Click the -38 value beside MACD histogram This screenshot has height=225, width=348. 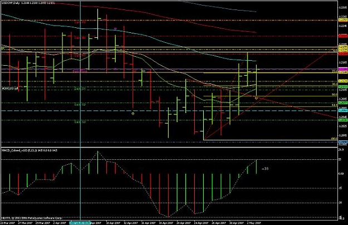click(265, 169)
